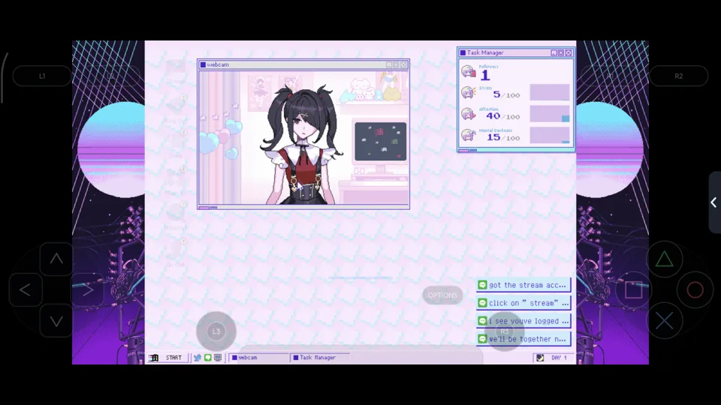Click the monitor icon in the taskbar
This screenshot has height=405, width=721.
[218, 358]
